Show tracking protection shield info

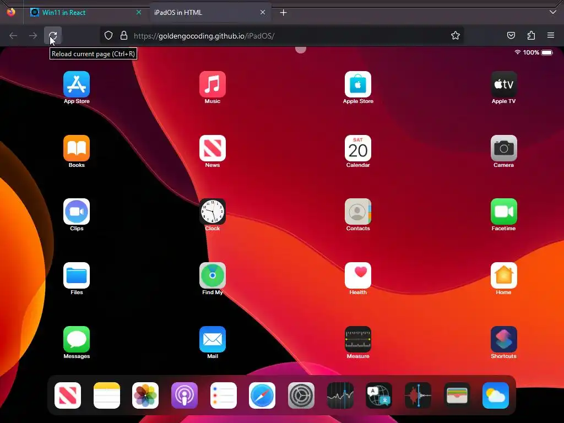(109, 35)
